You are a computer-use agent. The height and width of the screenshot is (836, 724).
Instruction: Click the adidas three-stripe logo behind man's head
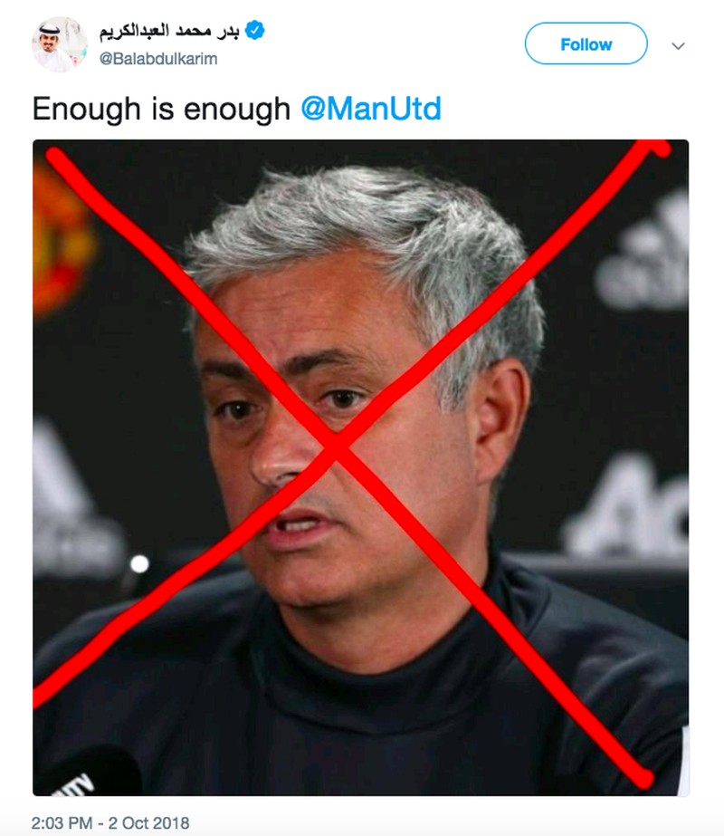click(643, 252)
